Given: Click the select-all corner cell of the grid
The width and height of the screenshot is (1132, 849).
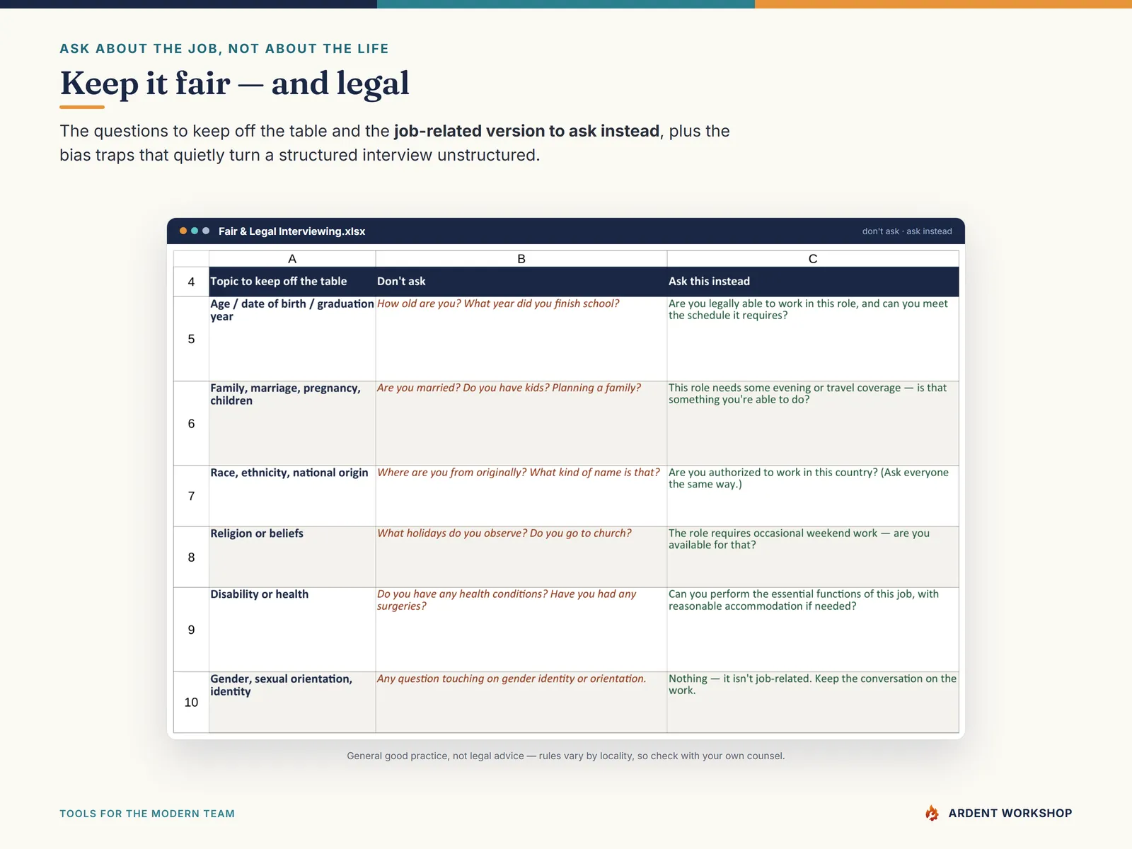Looking at the screenshot, I should click(x=191, y=259).
